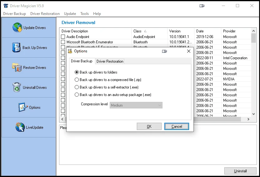Select Back up drivers to a self-extractor

[77, 87]
